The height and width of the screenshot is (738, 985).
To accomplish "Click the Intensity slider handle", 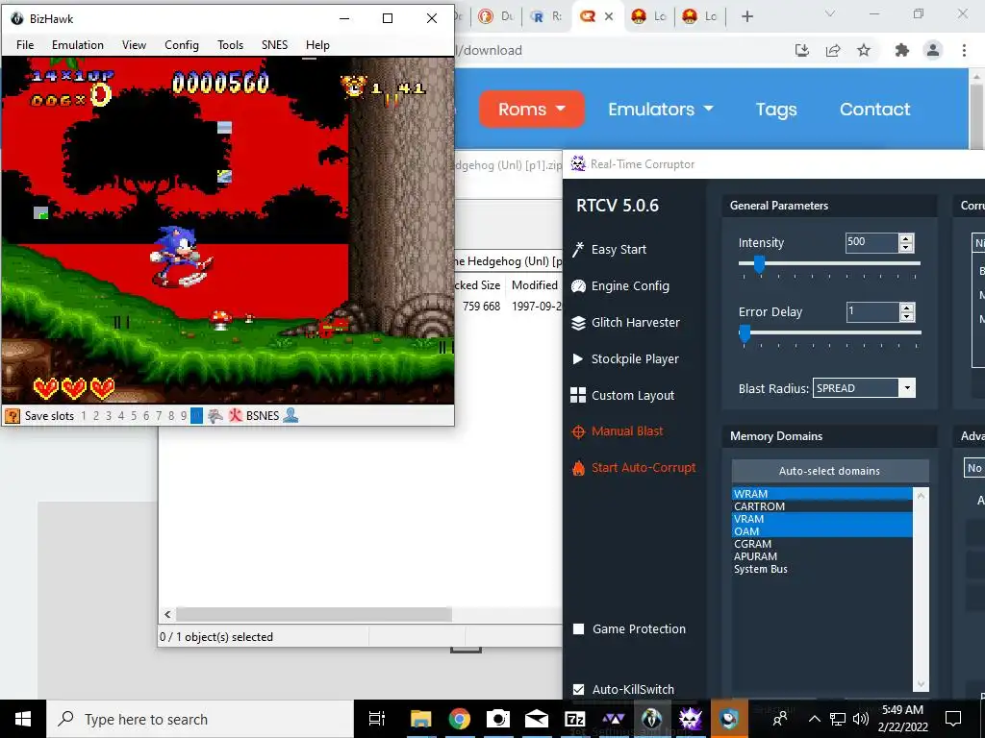I will [759, 264].
